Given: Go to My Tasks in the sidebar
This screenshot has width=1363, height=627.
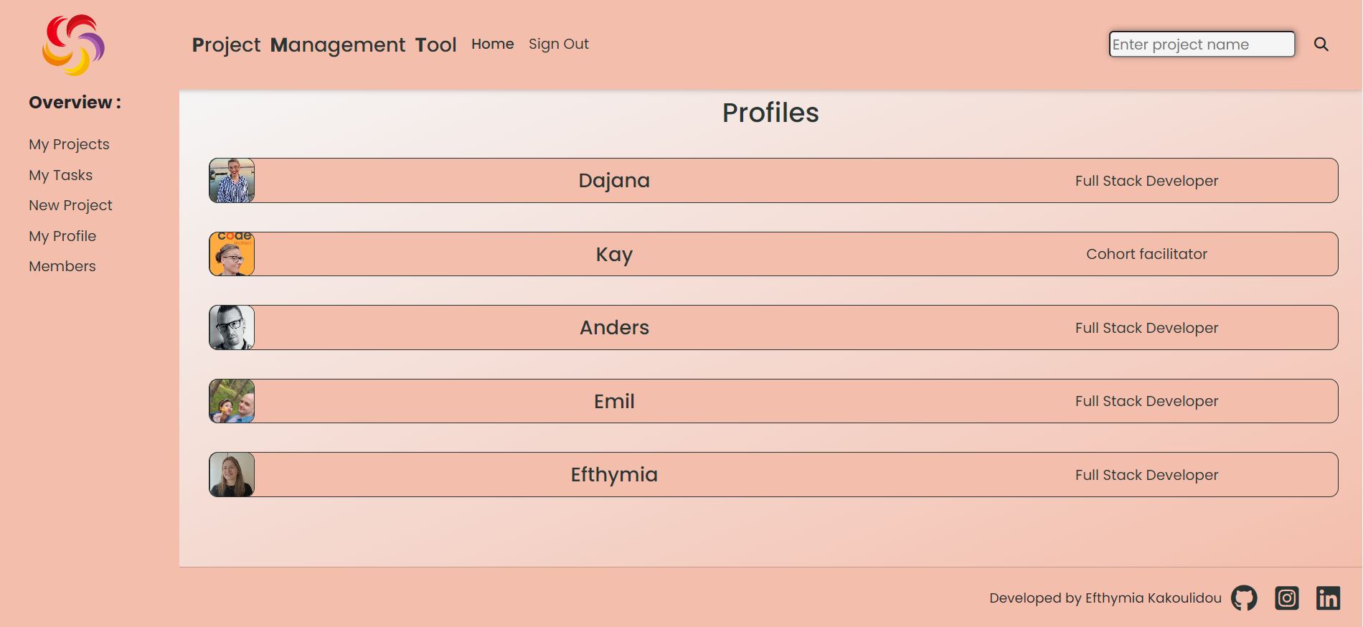Looking at the screenshot, I should coord(60,175).
